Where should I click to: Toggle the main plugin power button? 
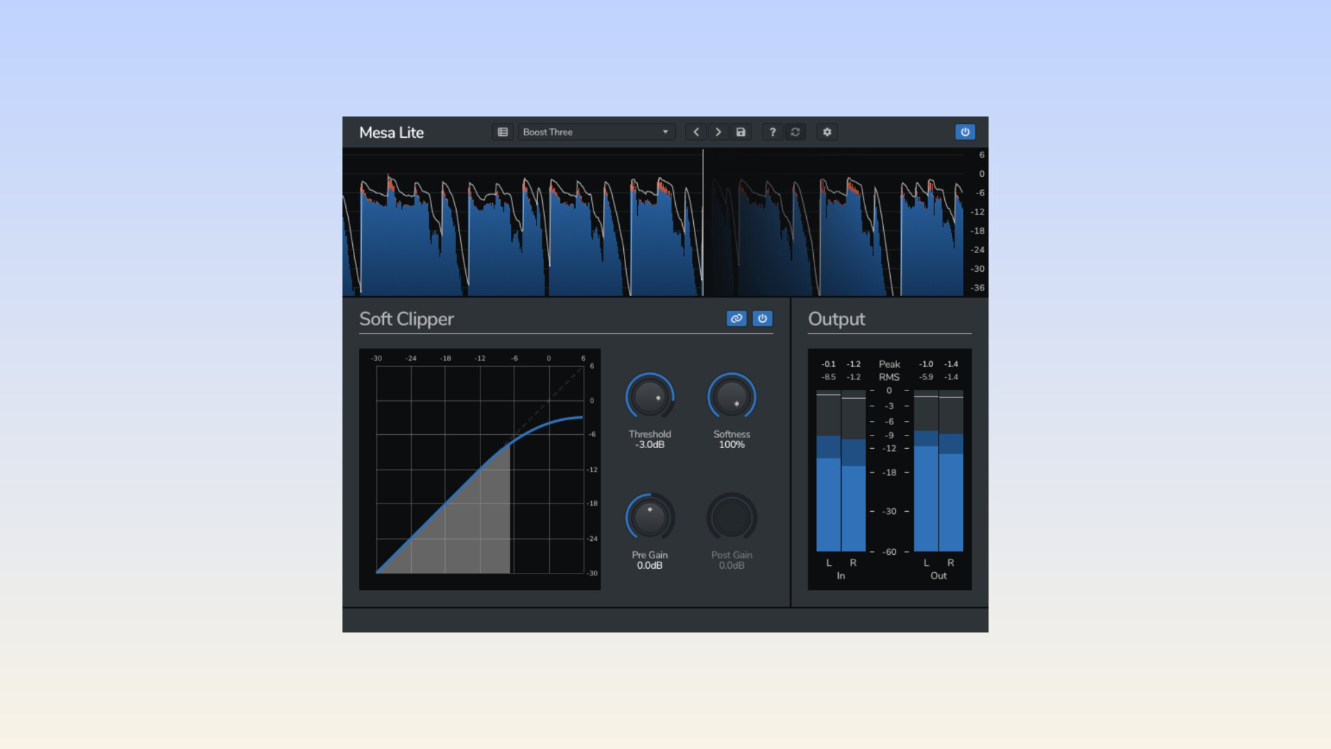965,132
